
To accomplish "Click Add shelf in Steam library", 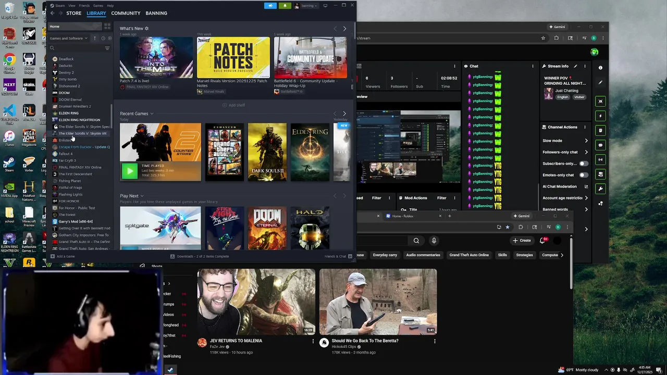I will click(x=233, y=105).
